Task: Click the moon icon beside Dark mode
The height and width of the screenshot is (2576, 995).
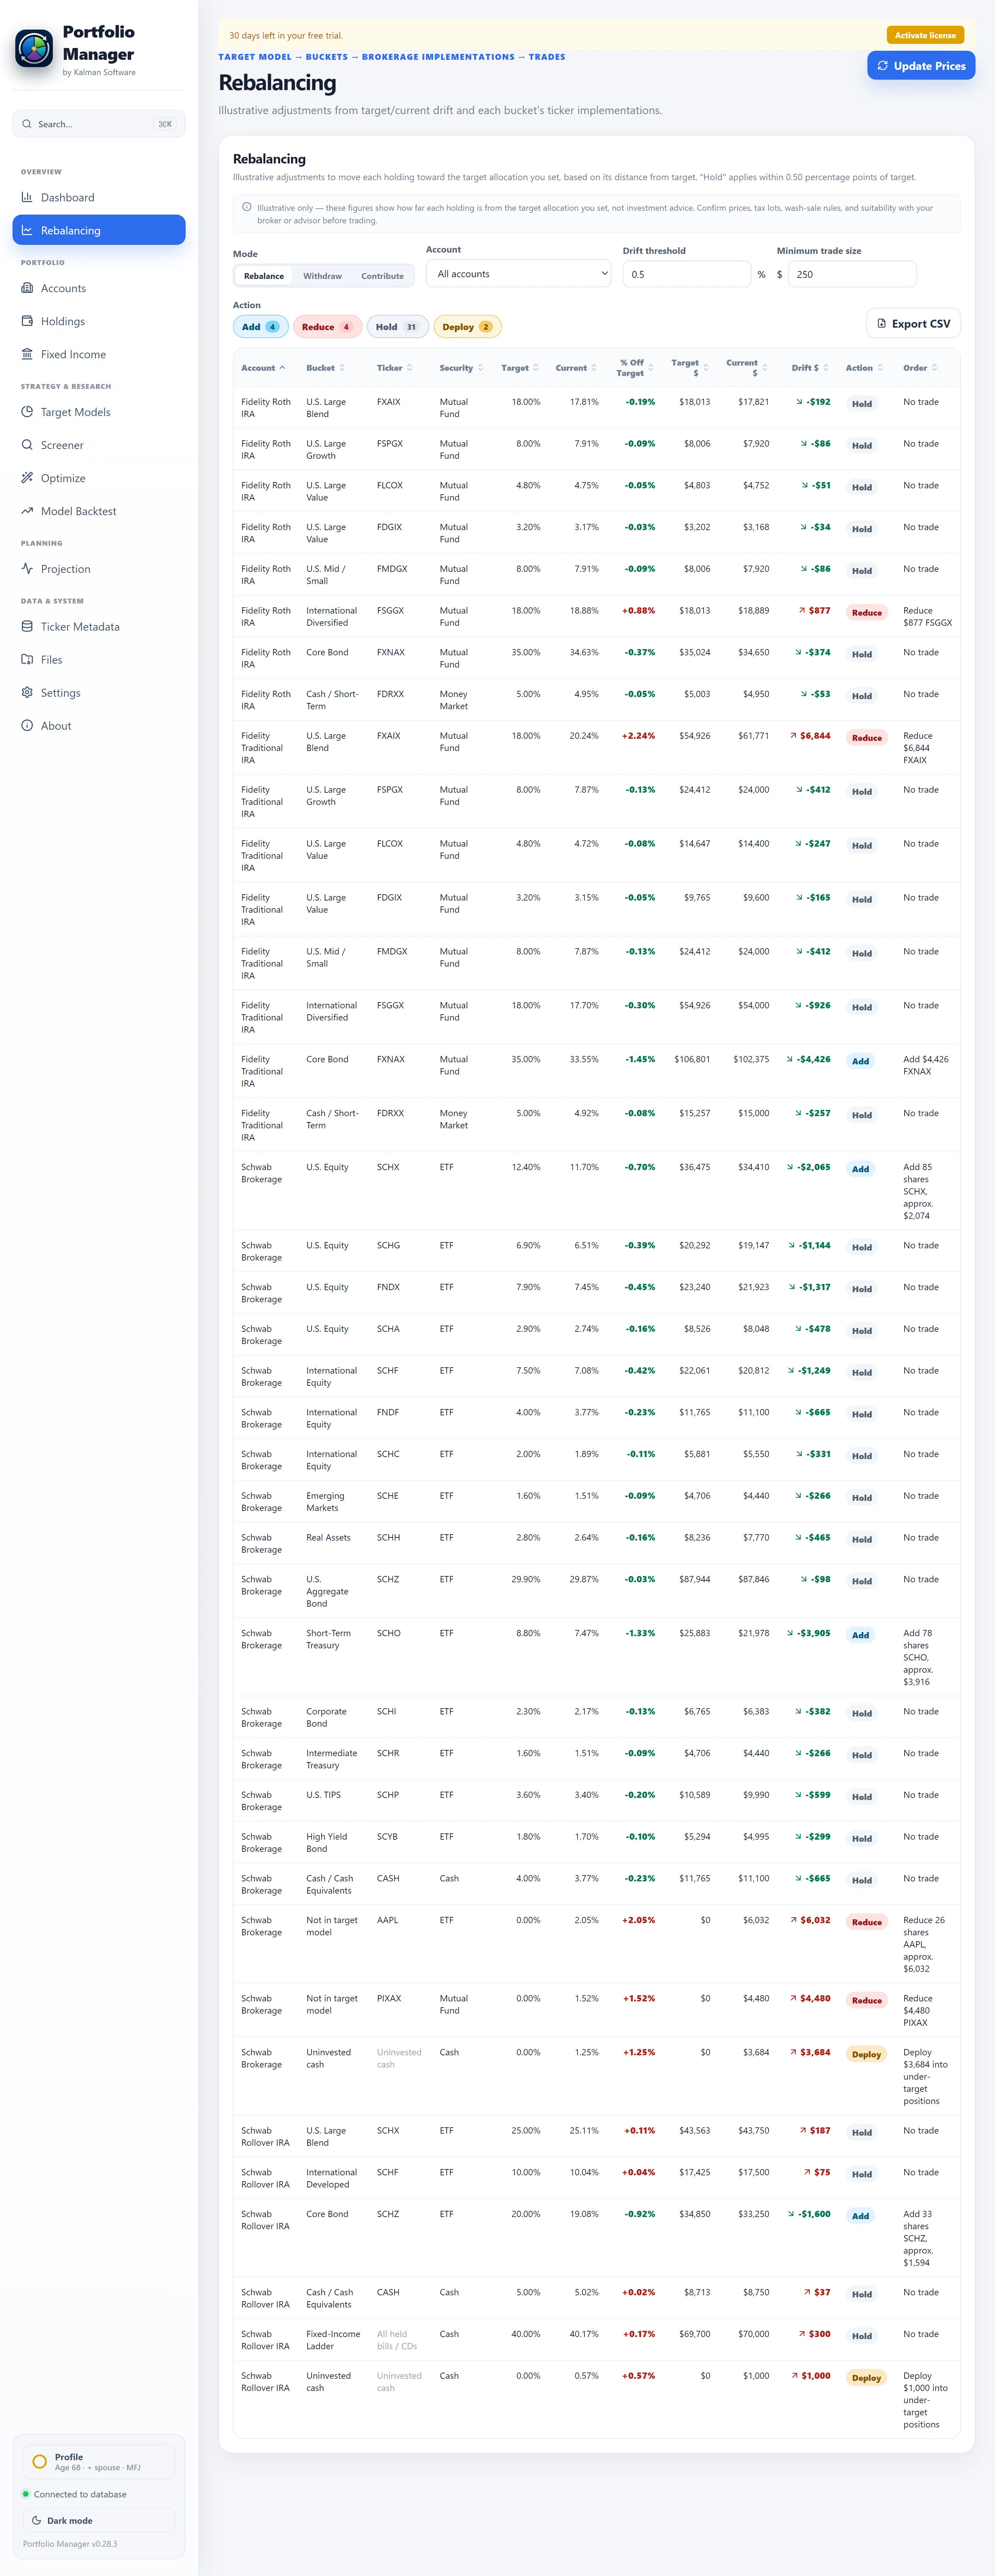Action: [36, 2520]
